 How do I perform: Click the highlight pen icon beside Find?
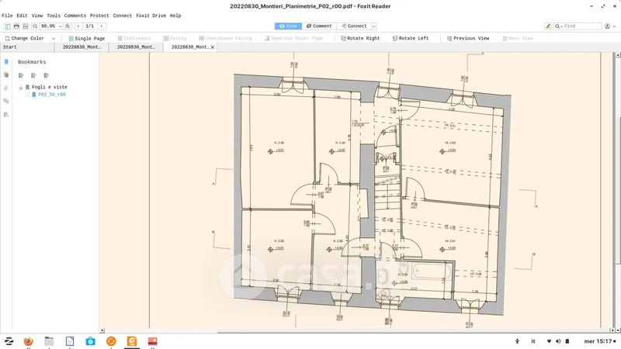pyautogui.click(x=550, y=26)
